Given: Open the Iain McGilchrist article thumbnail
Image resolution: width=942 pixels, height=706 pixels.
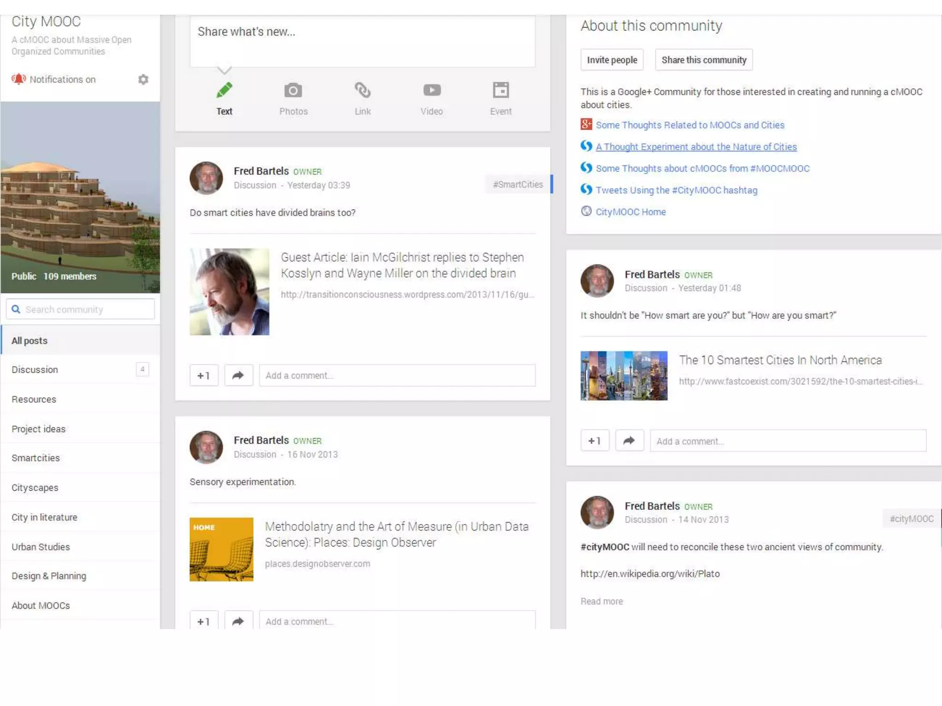Looking at the screenshot, I should pyautogui.click(x=230, y=292).
